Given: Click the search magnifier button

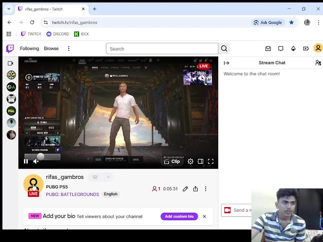Looking at the screenshot, I should 224,48.
